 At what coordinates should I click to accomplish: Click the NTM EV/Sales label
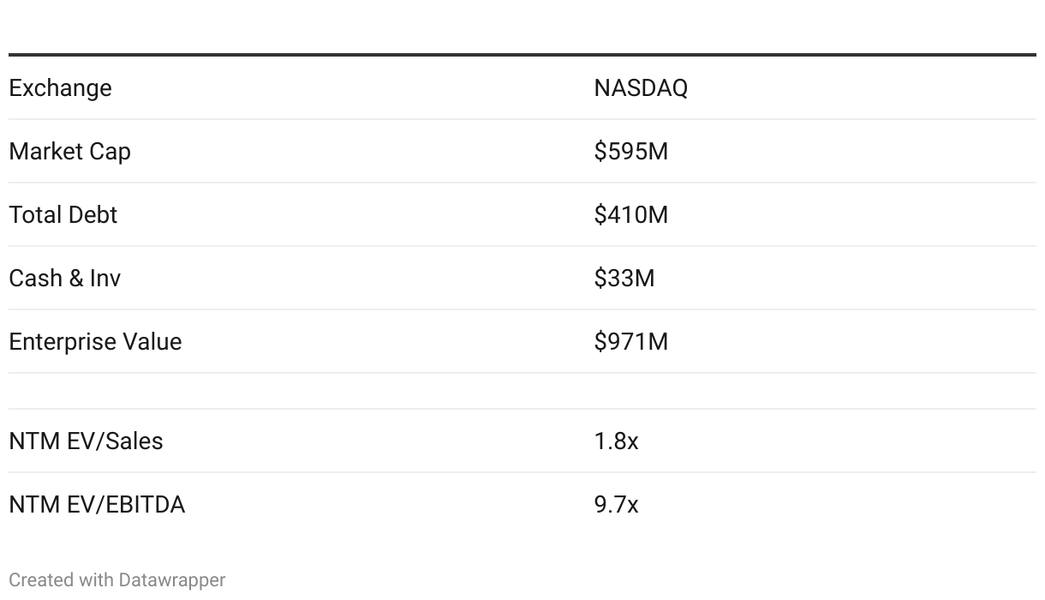[86, 441]
